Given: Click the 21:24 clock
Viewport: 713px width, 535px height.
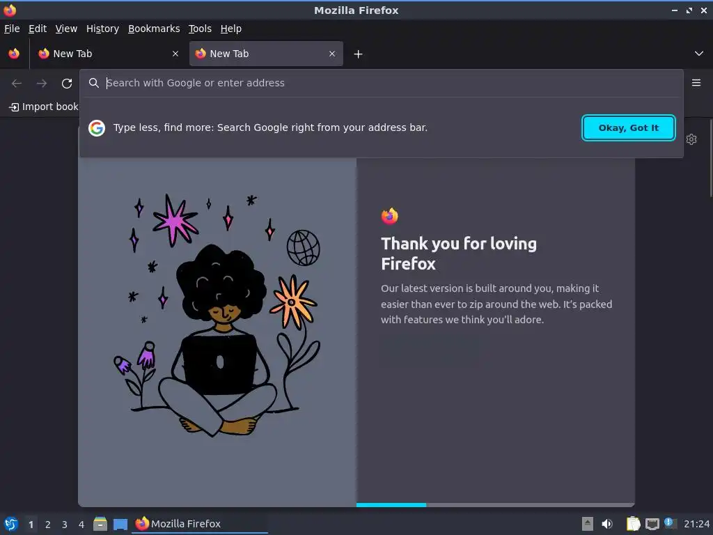Looking at the screenshot, I should click(x=696, y=524).
